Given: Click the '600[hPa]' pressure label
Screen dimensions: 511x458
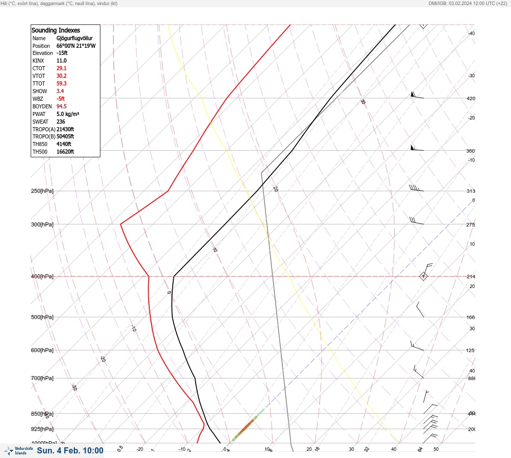Looking at the screenshot, I should click(x=42, y=350).
